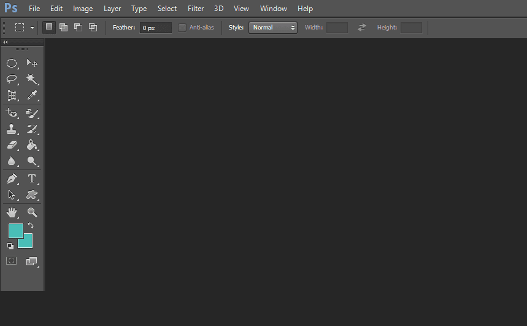Open the background color picker swatch
Viewport: 527px width, 326px height.
coord(28,243)
